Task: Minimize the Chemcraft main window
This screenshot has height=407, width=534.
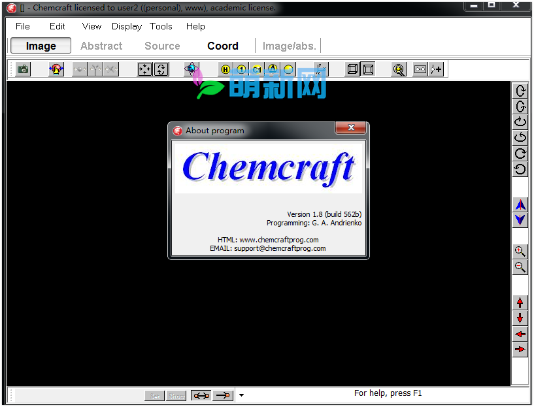Action: [x=474, y=5]
